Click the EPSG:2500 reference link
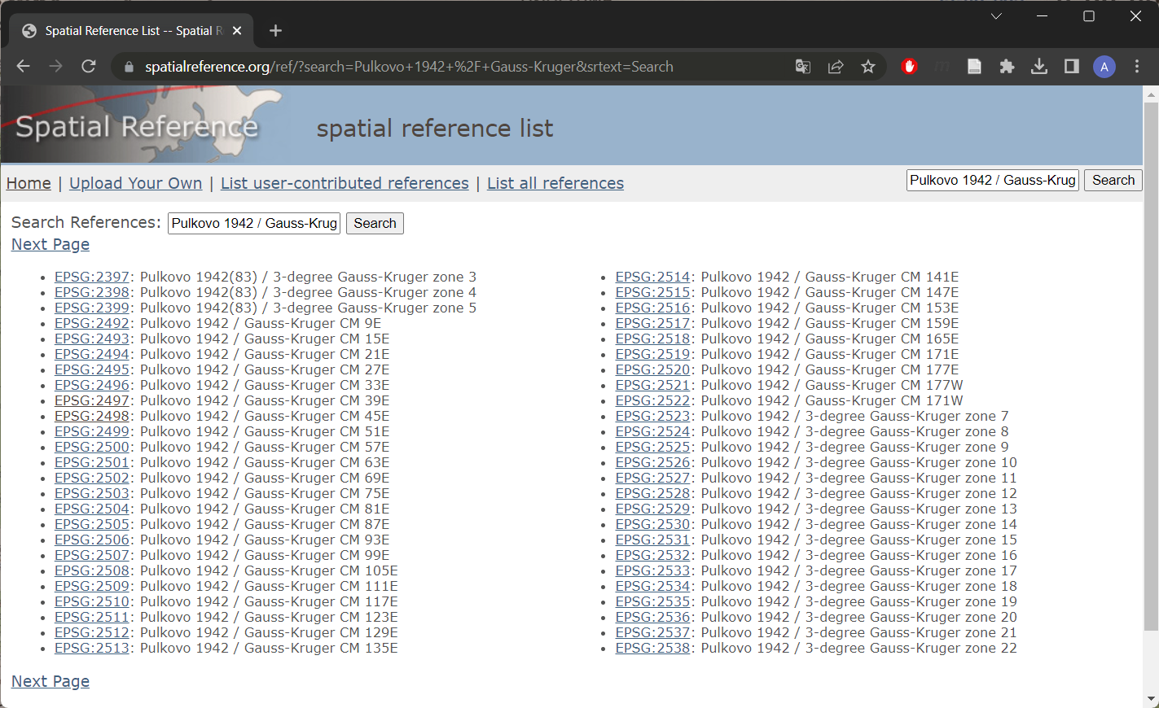Screen dimensions: 1159x708 [92, 447]
